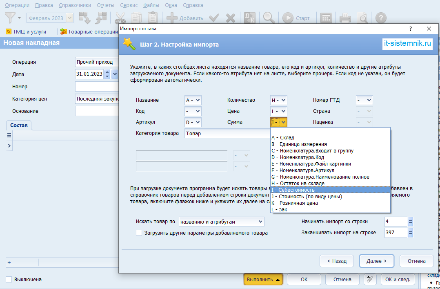This screenshot has width=440, height=289.
Task: Click the move-up-hierarchy toolbar icon
Action: (101, 18)
